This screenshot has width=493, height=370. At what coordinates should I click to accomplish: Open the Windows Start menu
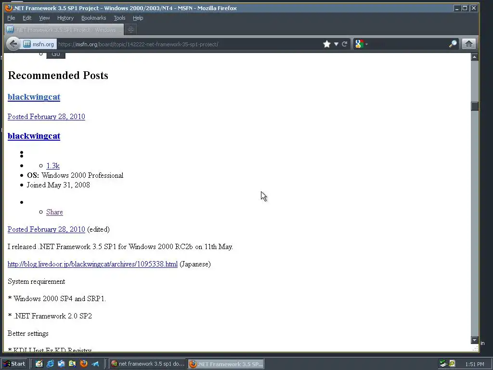(x=14, y=364)
